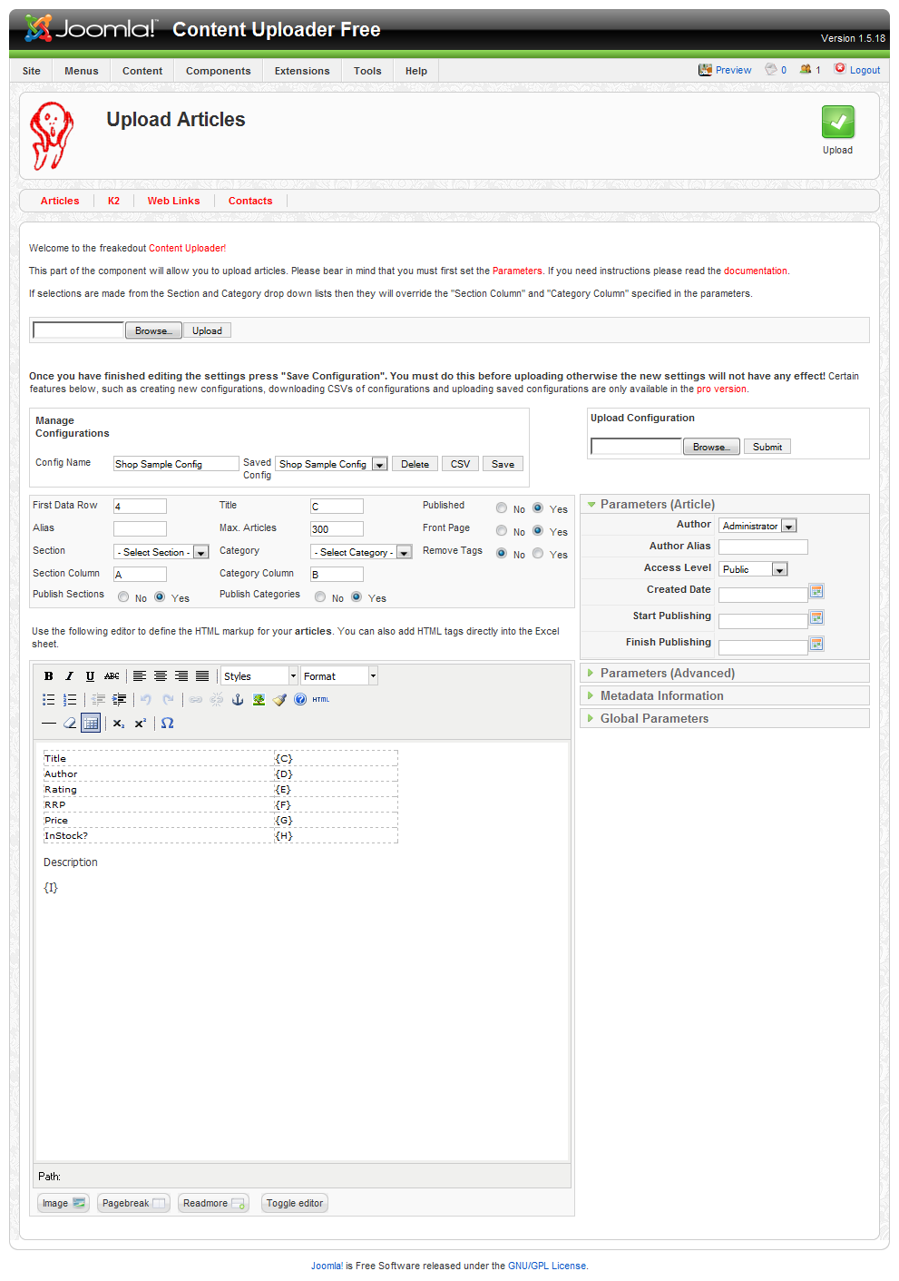899x1281 pixels.
Task: Underline the selected editor text
Action: coord(90,675)
